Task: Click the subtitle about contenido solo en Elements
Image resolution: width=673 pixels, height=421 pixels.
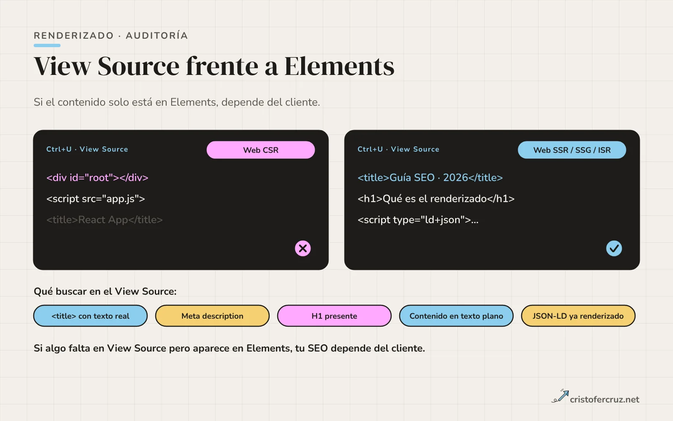Action: tap(177, 102)
